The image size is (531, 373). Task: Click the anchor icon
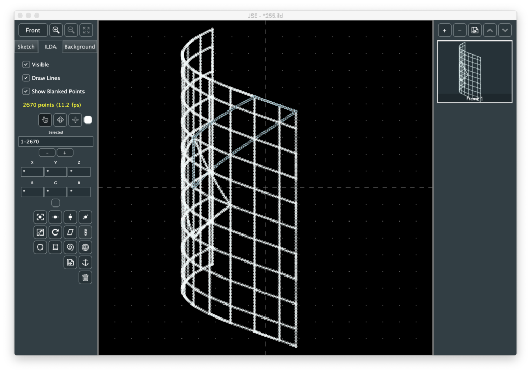coord(86,262)
